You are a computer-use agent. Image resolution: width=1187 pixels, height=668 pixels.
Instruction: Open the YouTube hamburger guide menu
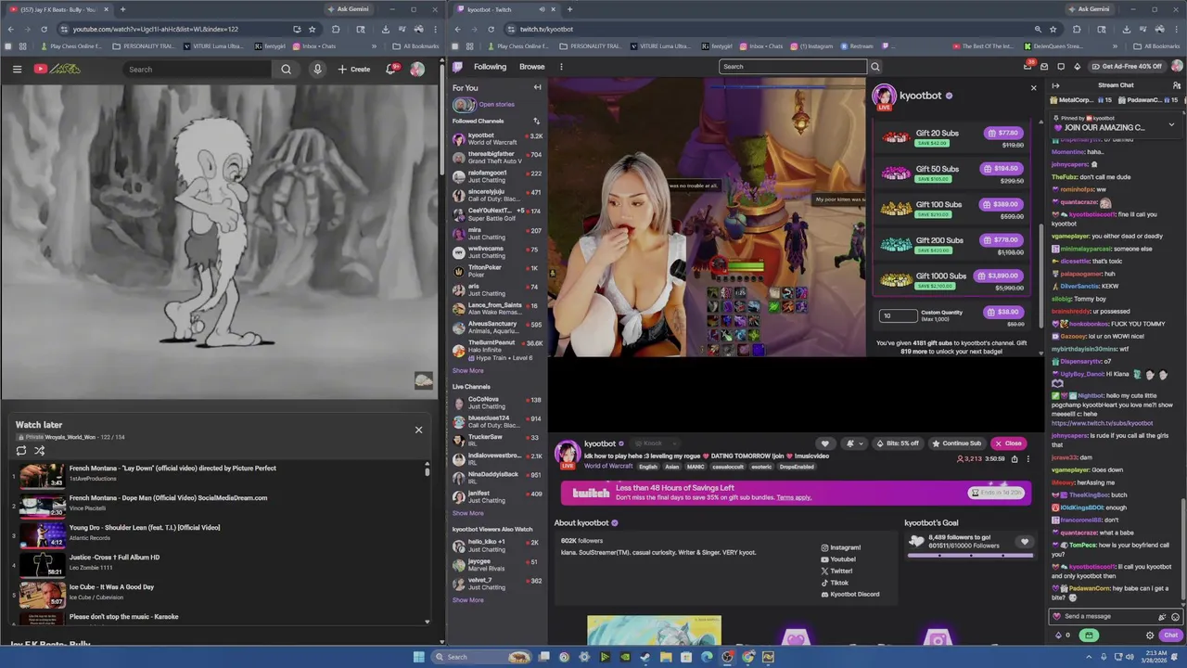coord(17,69)
